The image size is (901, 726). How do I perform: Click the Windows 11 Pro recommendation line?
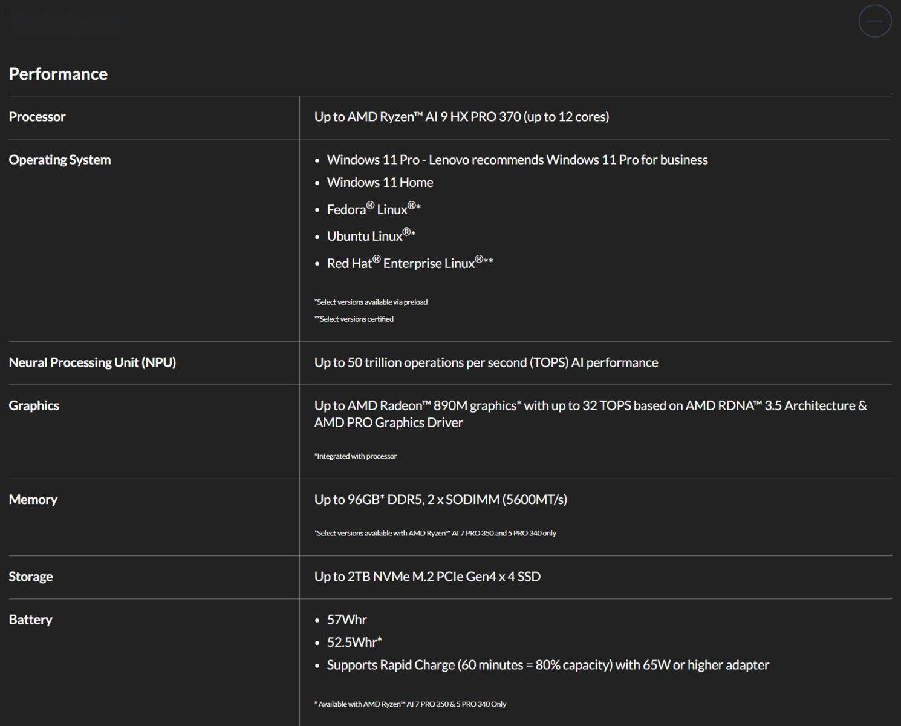[517, 160]
